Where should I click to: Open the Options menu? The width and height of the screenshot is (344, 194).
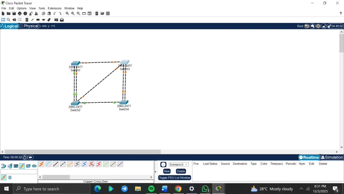pos(21,8)
